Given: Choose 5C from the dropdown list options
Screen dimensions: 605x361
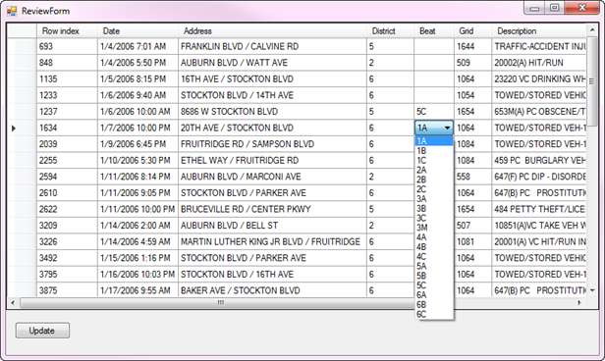Looking at the screenshot, I should coord(434,285).
